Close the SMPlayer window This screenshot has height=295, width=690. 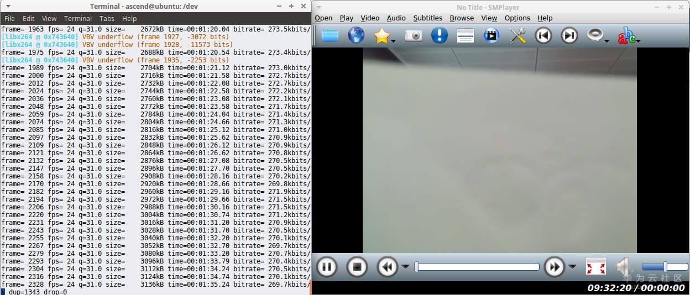(x=680, y=7)
